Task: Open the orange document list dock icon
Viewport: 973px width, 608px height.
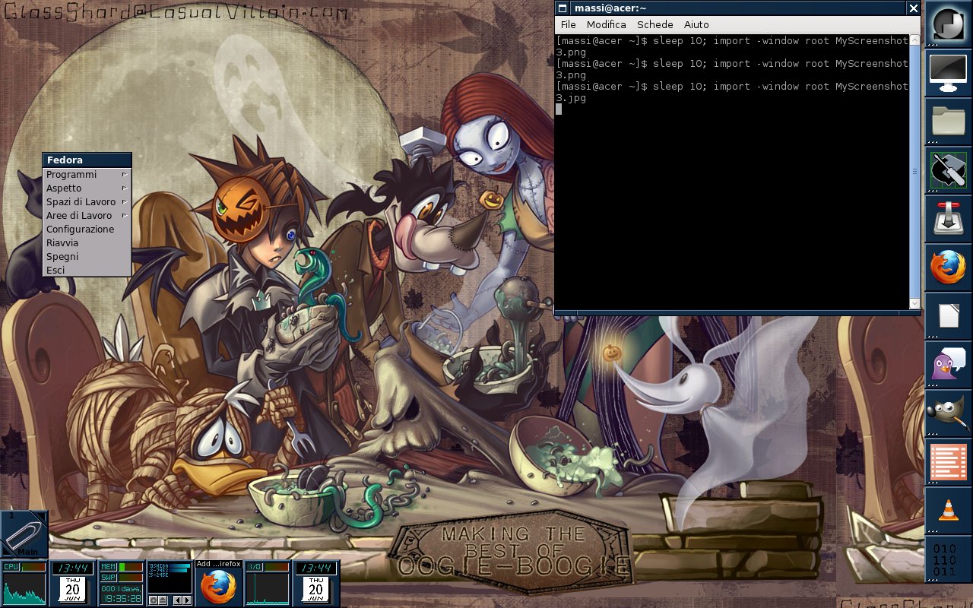Action: tap(948, 462)
